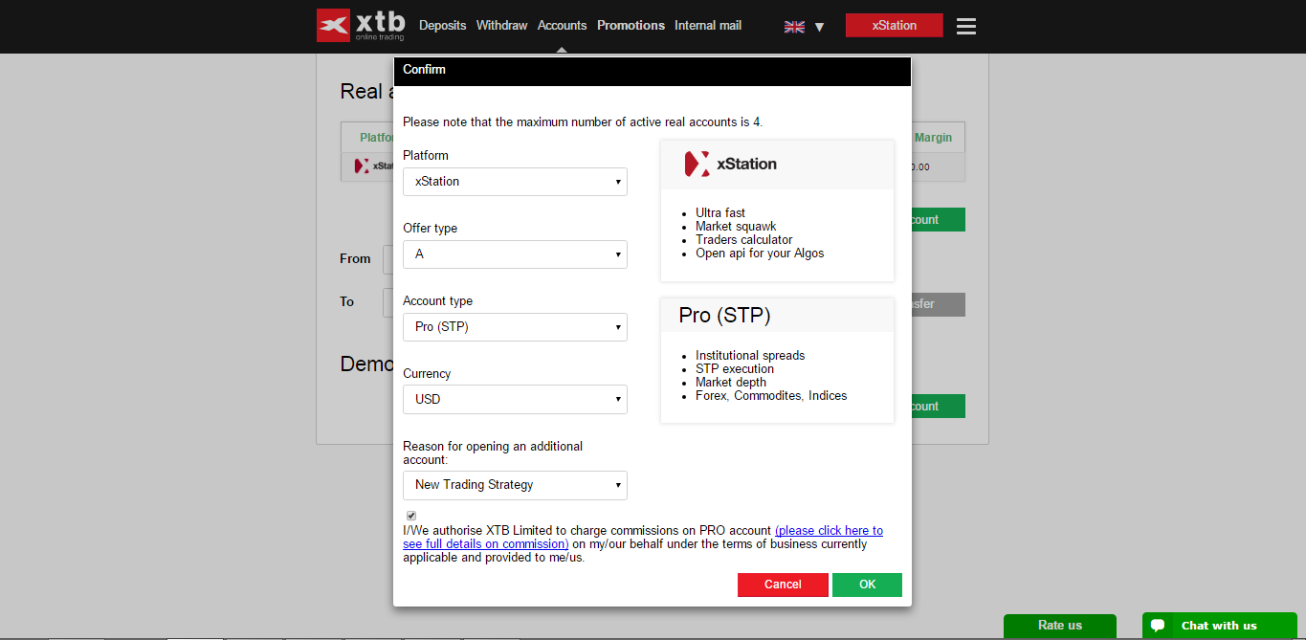This screenshot has height=640, width=1306.
Task: Click the 'Margin' column header behind dialog
Action: pyautogui.click(x=933, y=138)
